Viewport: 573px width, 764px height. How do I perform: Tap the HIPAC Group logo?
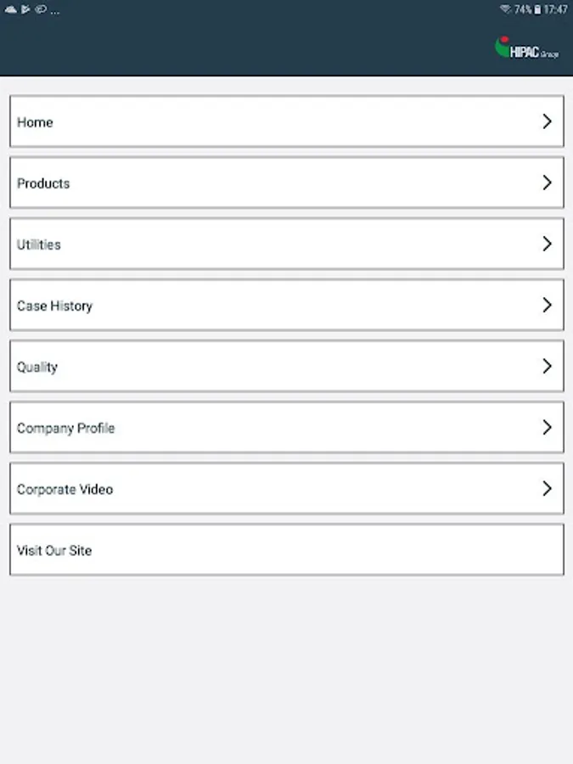tap(526, 48)
